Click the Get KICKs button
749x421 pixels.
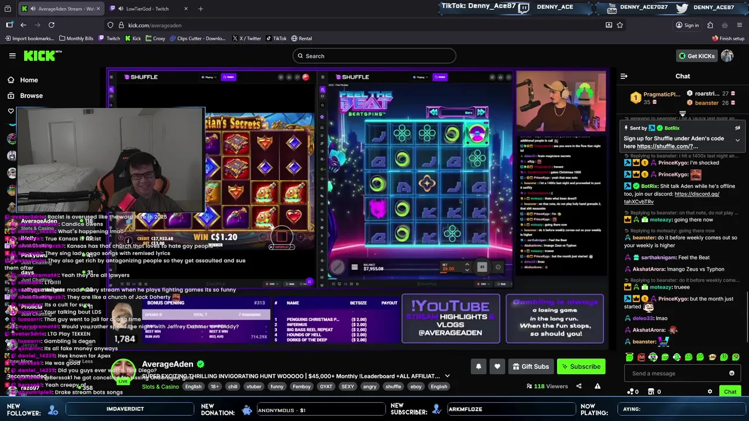coord(696,56)
